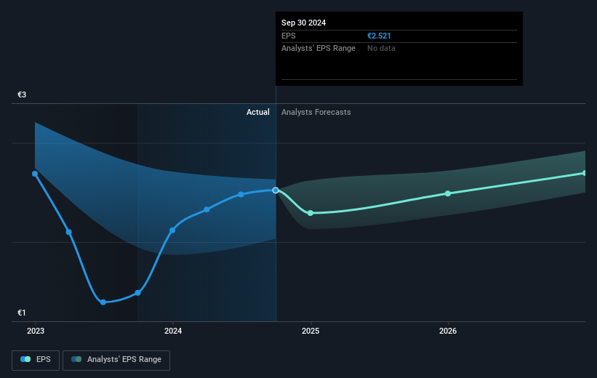This screenshot has height=378, width=597.
Task: Click the 'No data' value in tooltip
Action: pos(381,49)
